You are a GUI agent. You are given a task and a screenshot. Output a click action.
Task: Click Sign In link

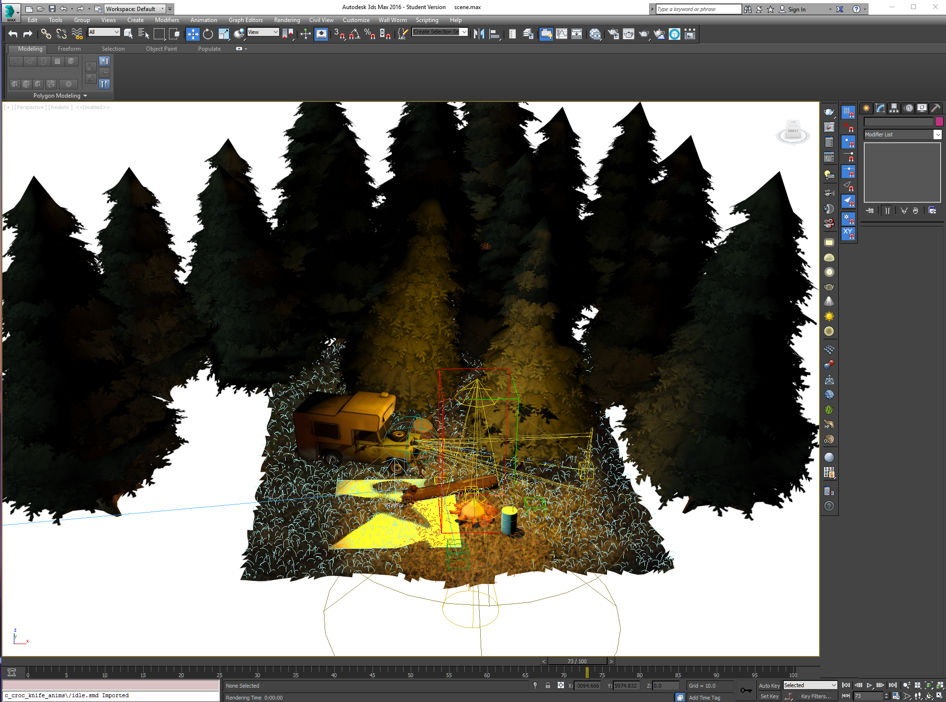coord(797,9)
